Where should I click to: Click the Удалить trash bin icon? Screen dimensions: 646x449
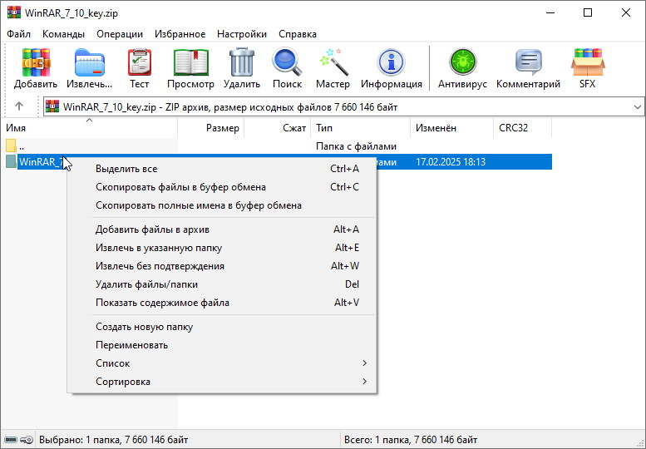pyautogui.click(x=242, y=62)
